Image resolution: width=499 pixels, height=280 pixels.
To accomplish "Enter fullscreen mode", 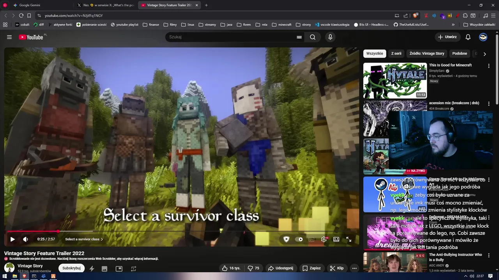I will click(x=349, y=239).
